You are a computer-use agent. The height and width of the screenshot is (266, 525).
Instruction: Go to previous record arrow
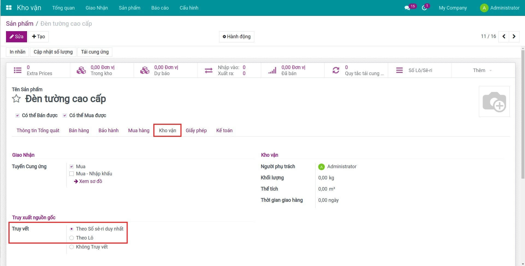click(x=504, y=36)
